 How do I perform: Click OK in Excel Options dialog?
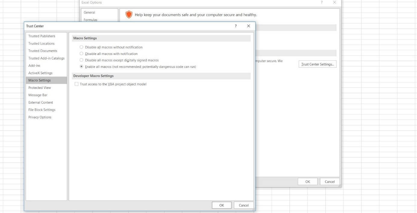tap(308, 181)
